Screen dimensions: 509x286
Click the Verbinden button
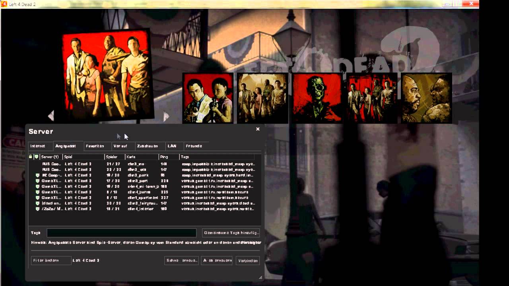click(x=247, y=261)
